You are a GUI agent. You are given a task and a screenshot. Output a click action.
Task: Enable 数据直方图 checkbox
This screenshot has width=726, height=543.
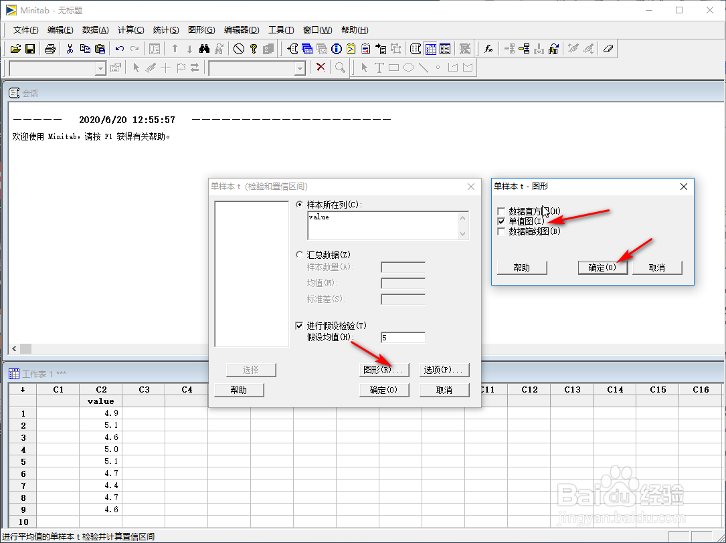[501, 211]
